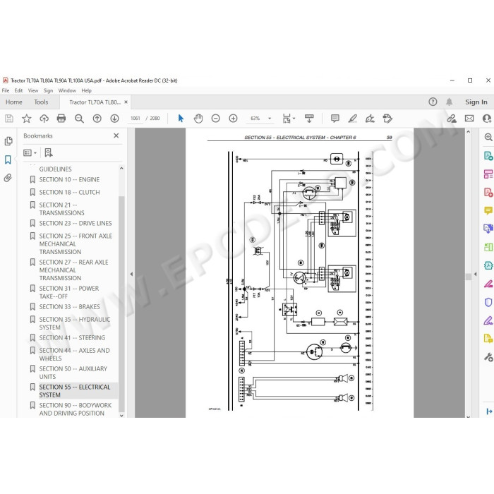Open the bookmarks panel icon
Screen dimensions: 494x494
click(8, 159)
